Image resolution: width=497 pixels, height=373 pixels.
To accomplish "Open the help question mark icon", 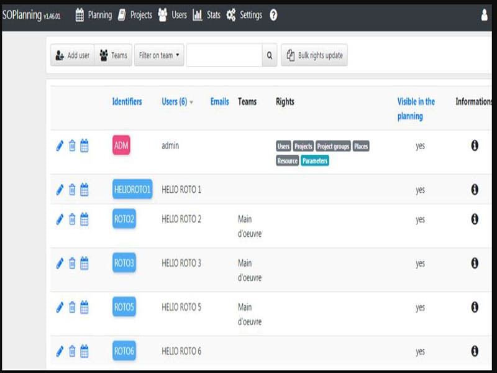I will pos(273,15).
